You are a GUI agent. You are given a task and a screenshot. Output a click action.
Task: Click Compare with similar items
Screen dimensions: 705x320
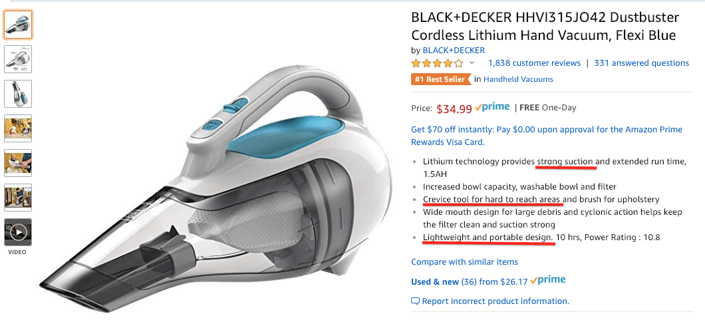tap(464, 261)
